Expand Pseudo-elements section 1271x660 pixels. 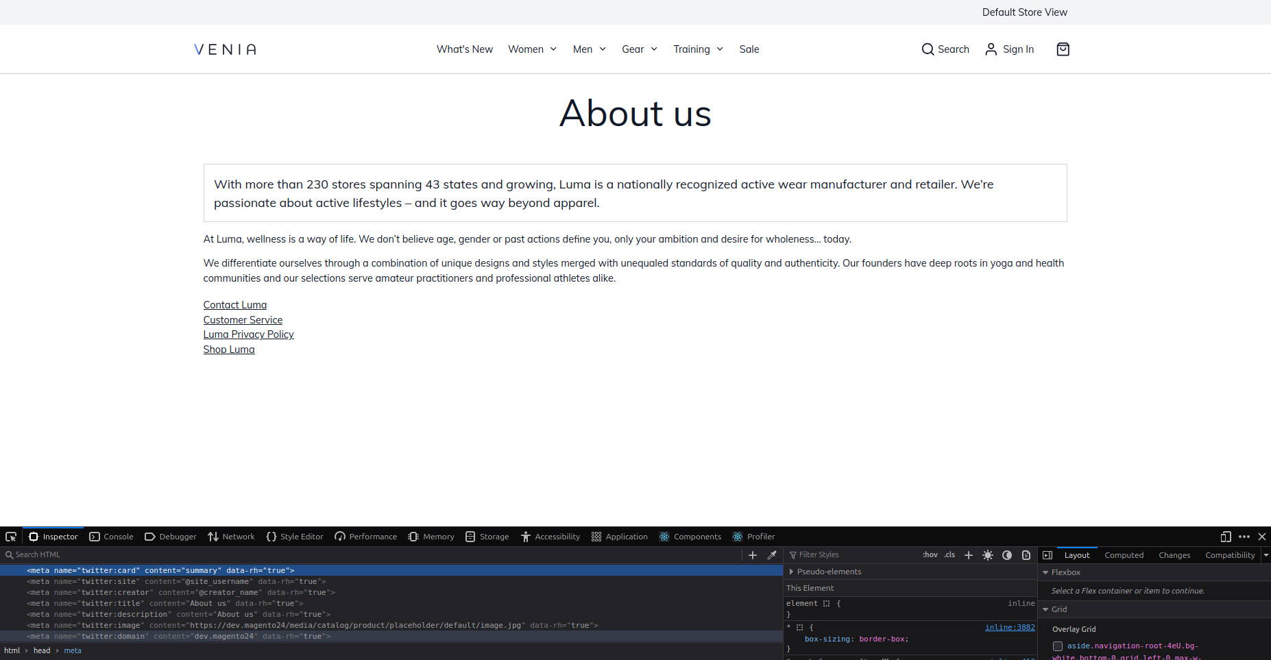[791, 572]
